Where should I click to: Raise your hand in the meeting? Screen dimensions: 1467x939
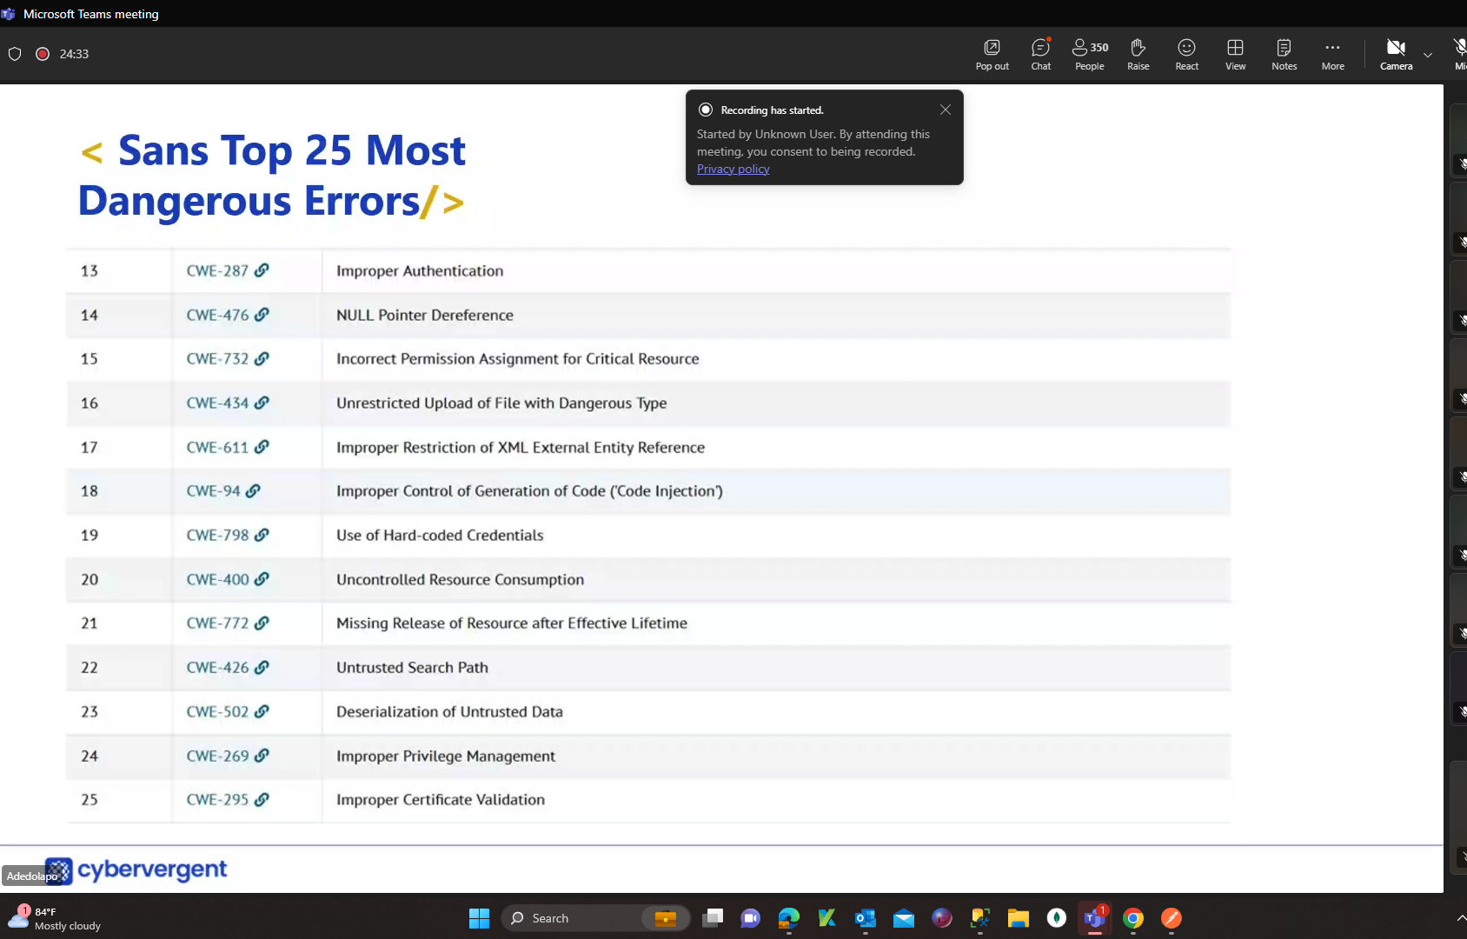coord(1138,54)
